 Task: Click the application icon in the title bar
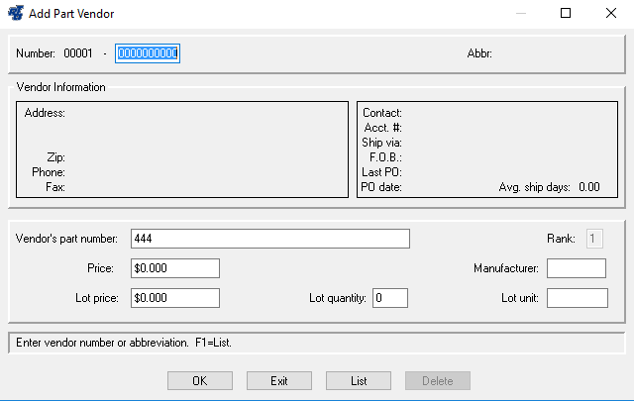(x=16, y=14)
